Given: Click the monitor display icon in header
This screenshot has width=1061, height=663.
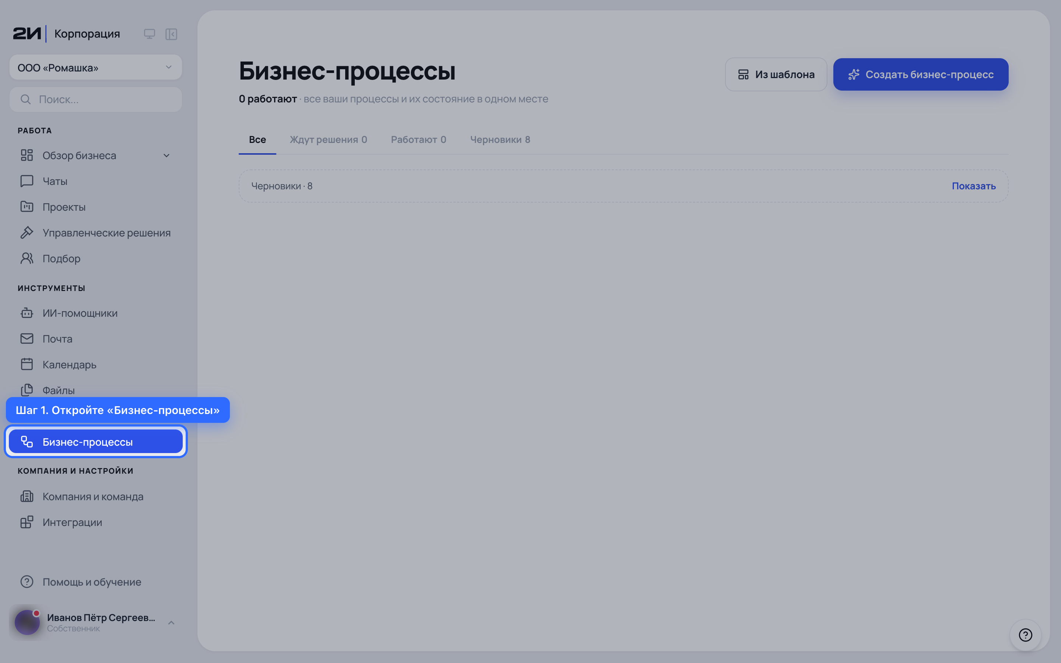Looking at the screenshot, I should 150,34.
